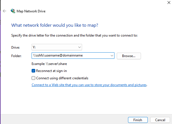The width and height of the screenshot is (172, 124).
Task: Click the What network folder heading
Action: 55,25
